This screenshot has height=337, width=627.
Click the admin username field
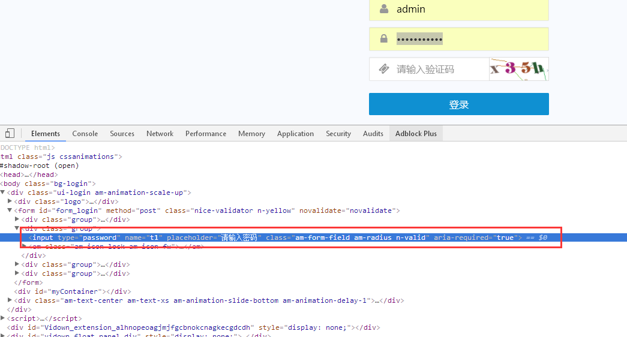point(458,9)
